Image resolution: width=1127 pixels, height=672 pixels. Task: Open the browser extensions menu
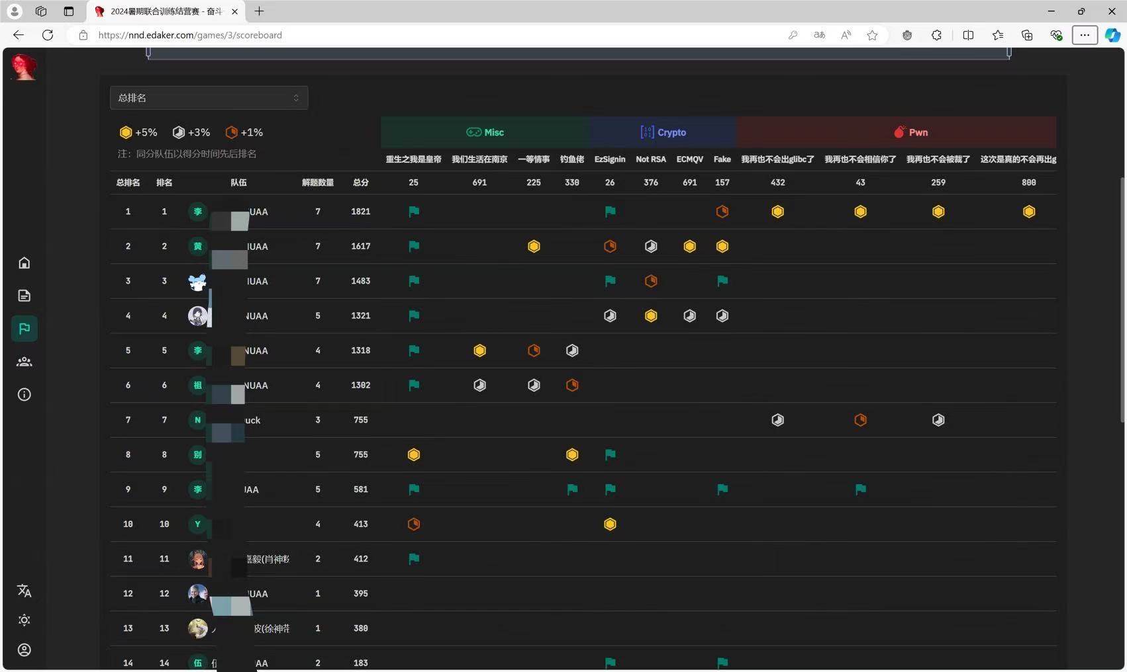(936, 35)
